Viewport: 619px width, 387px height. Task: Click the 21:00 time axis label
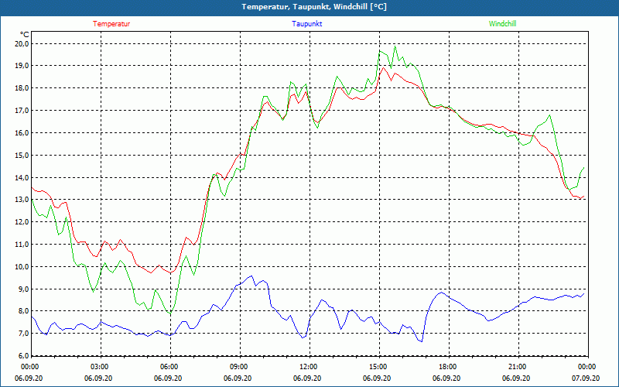tap(518, 367)
